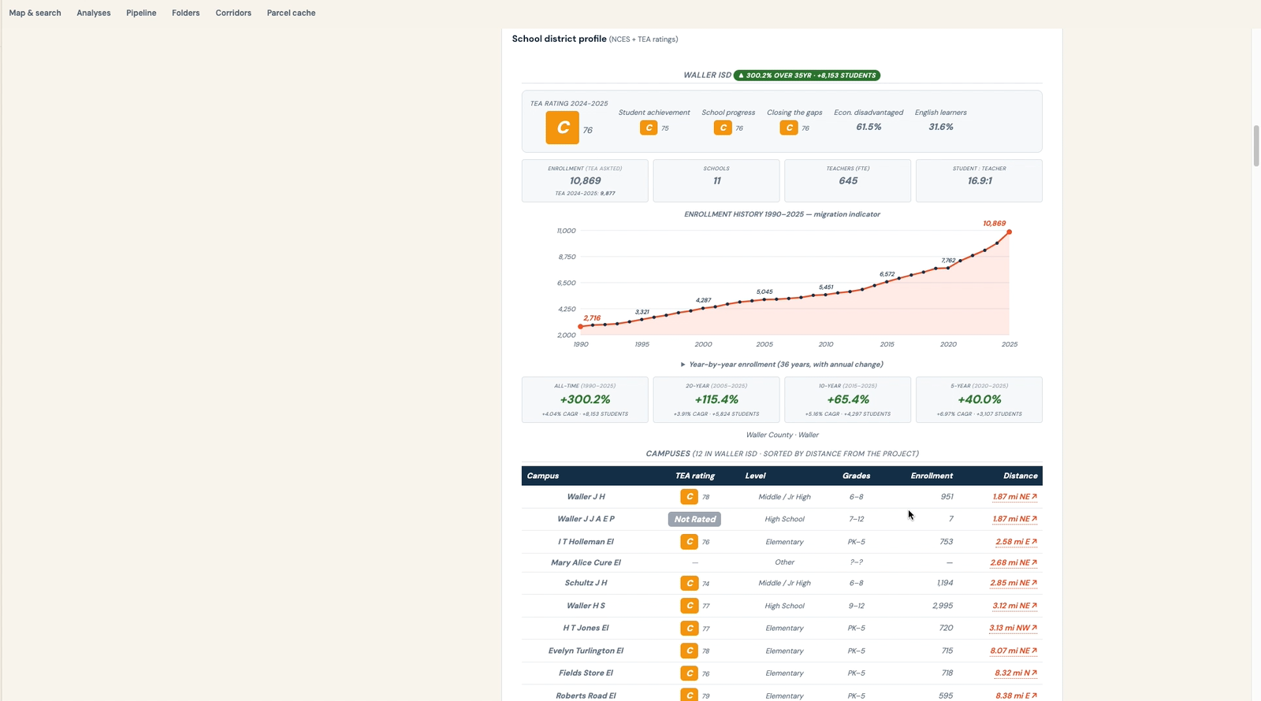
Task: Click the School progress C badge
Action: pos(723,128)
